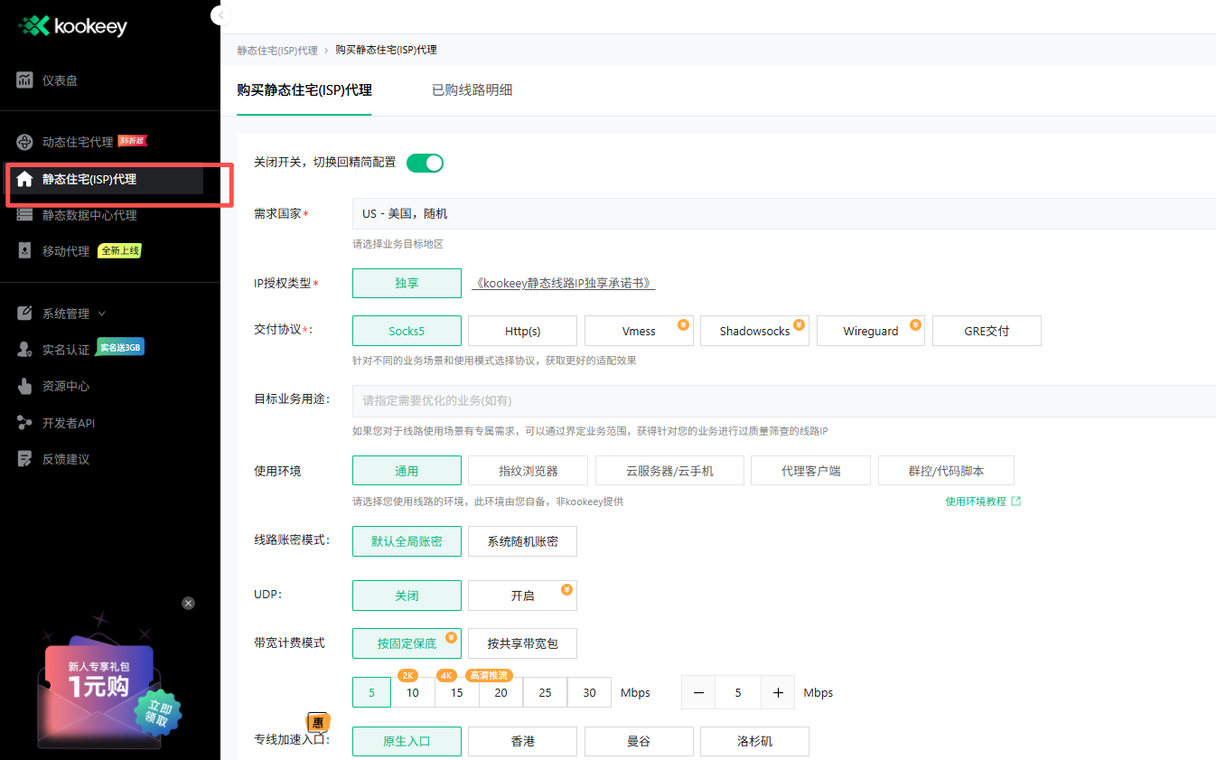Click the 移动代理 phone icon
Screen dimensions: 1216x760
[25, 251]
